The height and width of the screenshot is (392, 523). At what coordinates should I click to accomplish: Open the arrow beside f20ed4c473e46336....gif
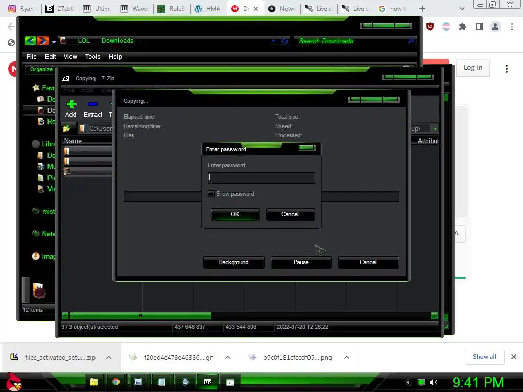click(x=228, y=357)
